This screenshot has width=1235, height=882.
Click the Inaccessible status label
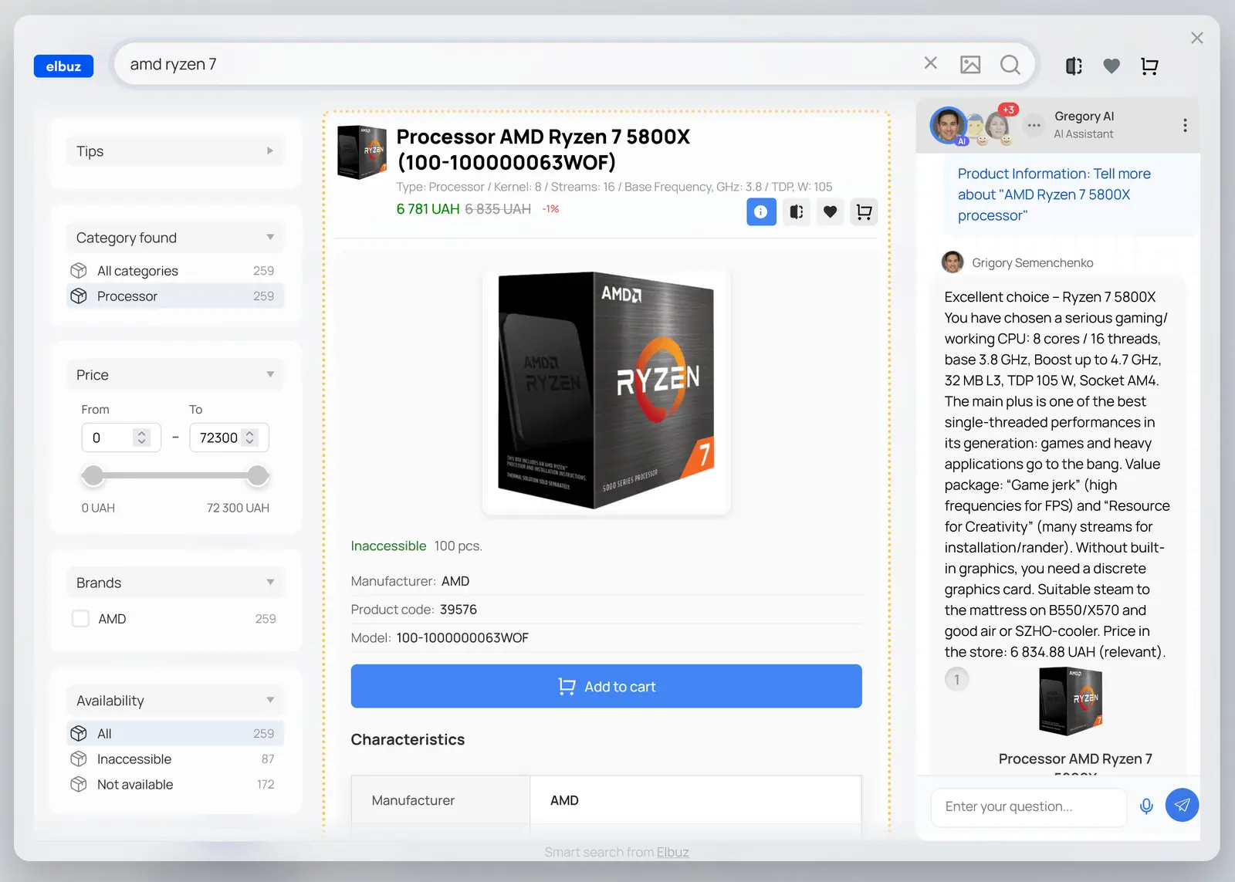coord(388,546)
